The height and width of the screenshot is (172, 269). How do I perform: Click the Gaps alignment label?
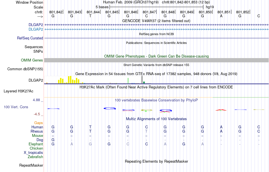39,123
